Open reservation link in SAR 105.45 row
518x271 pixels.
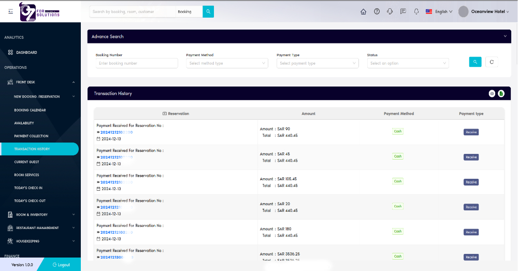coord(116,182)
